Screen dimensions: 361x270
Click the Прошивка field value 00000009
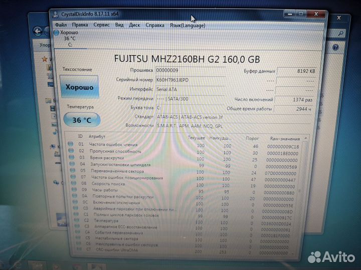pos(191,70)
